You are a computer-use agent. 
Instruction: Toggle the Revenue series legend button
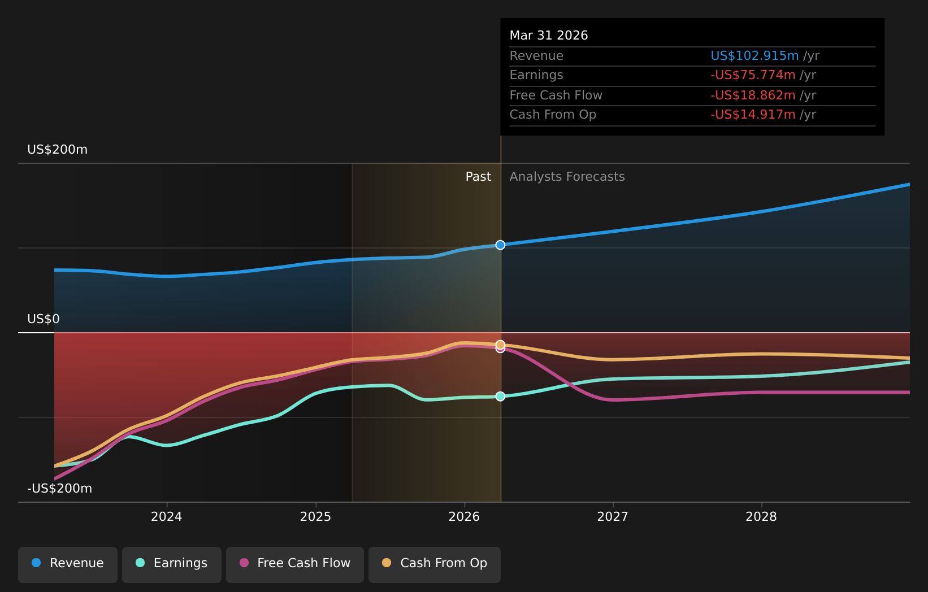68,564
